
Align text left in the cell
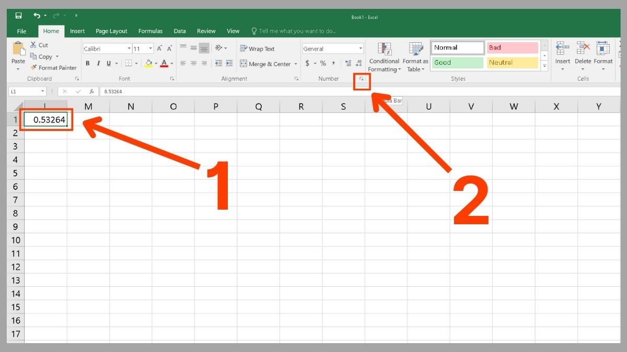click(183, 63)
